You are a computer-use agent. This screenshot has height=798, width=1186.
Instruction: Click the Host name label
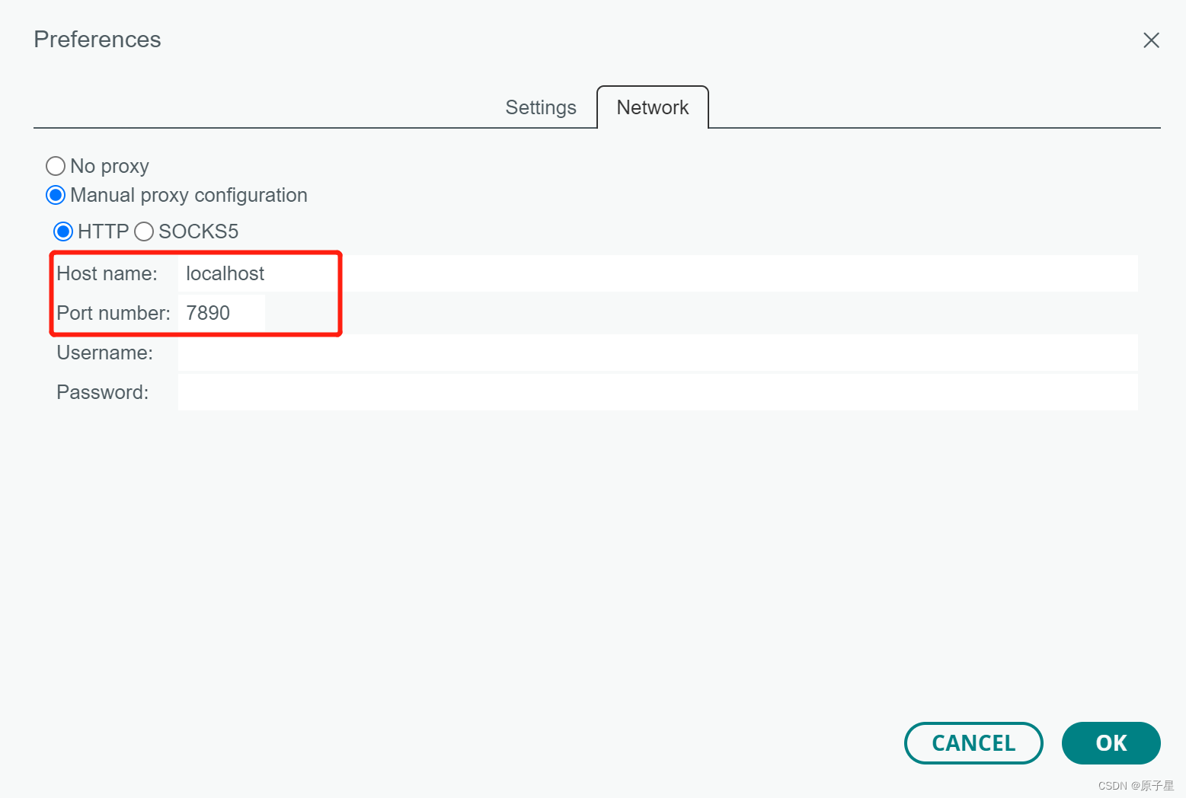tap(107, 273)
